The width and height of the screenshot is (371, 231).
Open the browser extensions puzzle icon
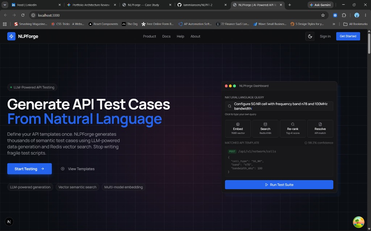(x=344, y=15)
